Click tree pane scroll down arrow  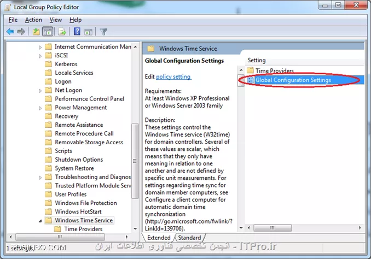tap(135, 229)
